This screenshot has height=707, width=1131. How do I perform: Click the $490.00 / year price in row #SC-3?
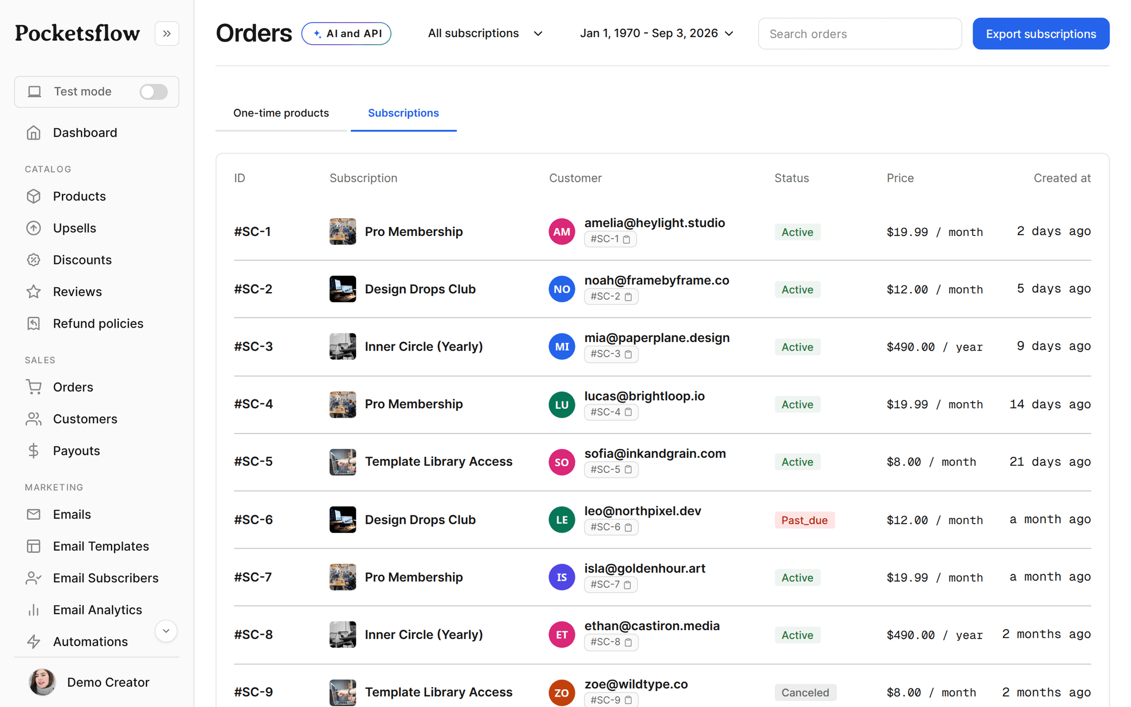tap(934, 346)
